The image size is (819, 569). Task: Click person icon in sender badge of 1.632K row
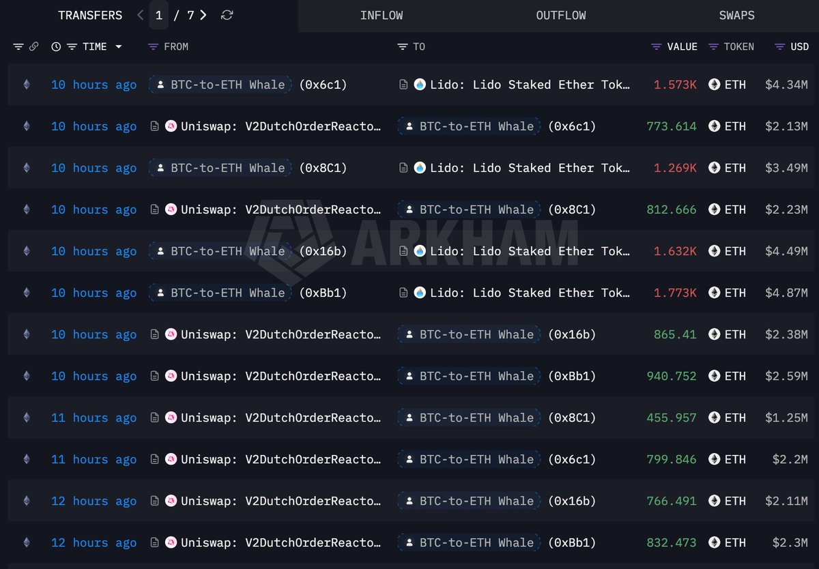[x=160, y=251]
